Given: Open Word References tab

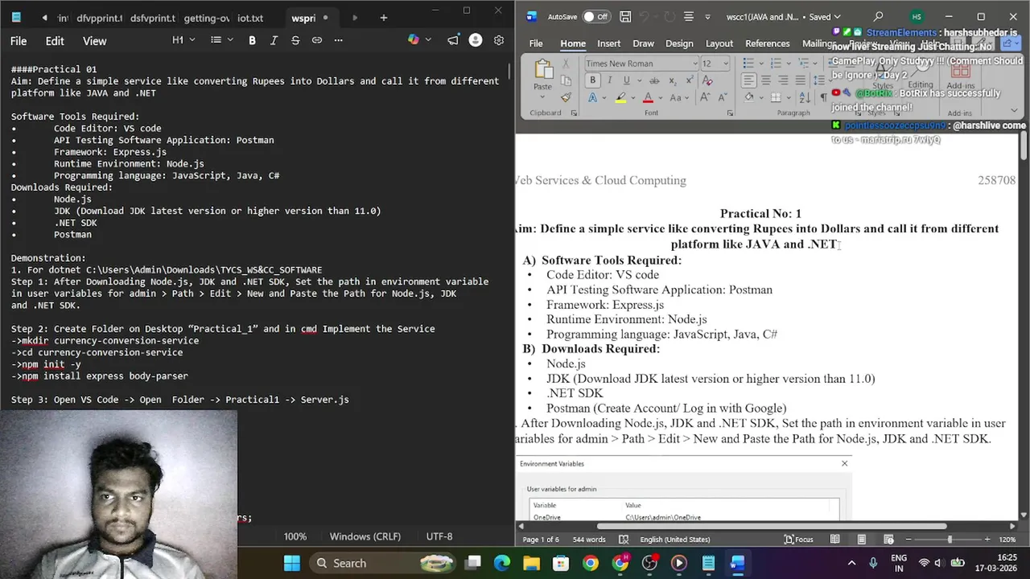Looking at the screenshot, I should [767, 43].
